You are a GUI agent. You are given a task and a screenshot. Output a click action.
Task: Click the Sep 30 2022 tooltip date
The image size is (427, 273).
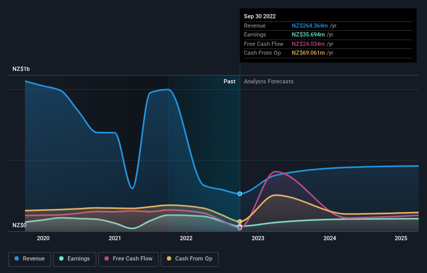pyautogui.click(x=260, y=16)
